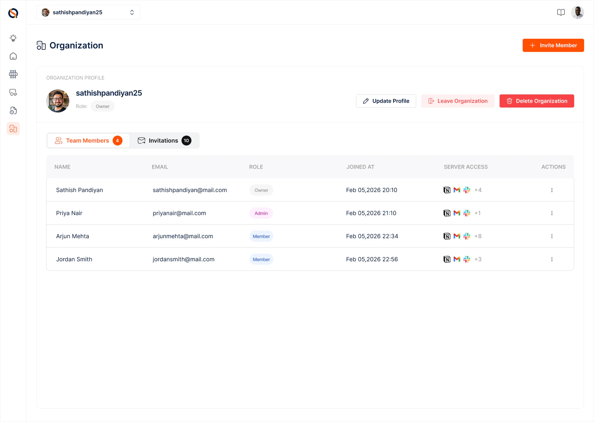The image size is (594, 422).
Task: Open the documentation book icon top right
Action: coord(561,12)
